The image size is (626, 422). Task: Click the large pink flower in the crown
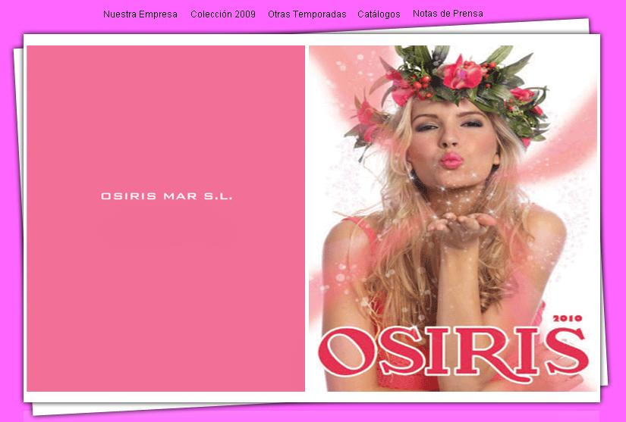[x=460, y=73]
